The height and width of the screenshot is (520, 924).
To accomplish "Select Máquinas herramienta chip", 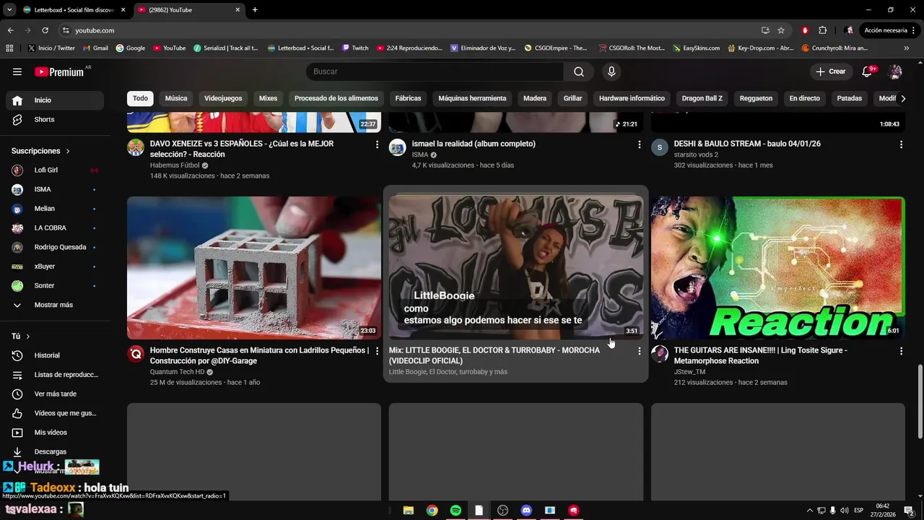I will click(x=472, y=98).
